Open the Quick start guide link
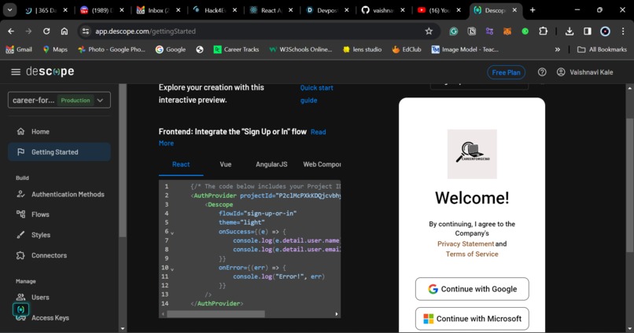 click(x=316, y=94)
